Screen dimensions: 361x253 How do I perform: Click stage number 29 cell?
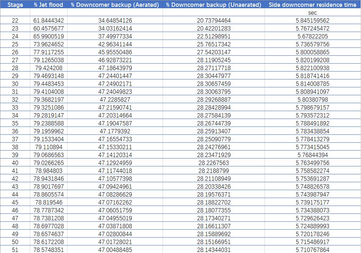click(x=15, y=76)
